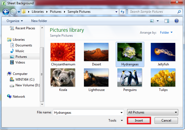Click the Cancel button
This screenshot has height=130, width=185.
[x=166, y=121]
